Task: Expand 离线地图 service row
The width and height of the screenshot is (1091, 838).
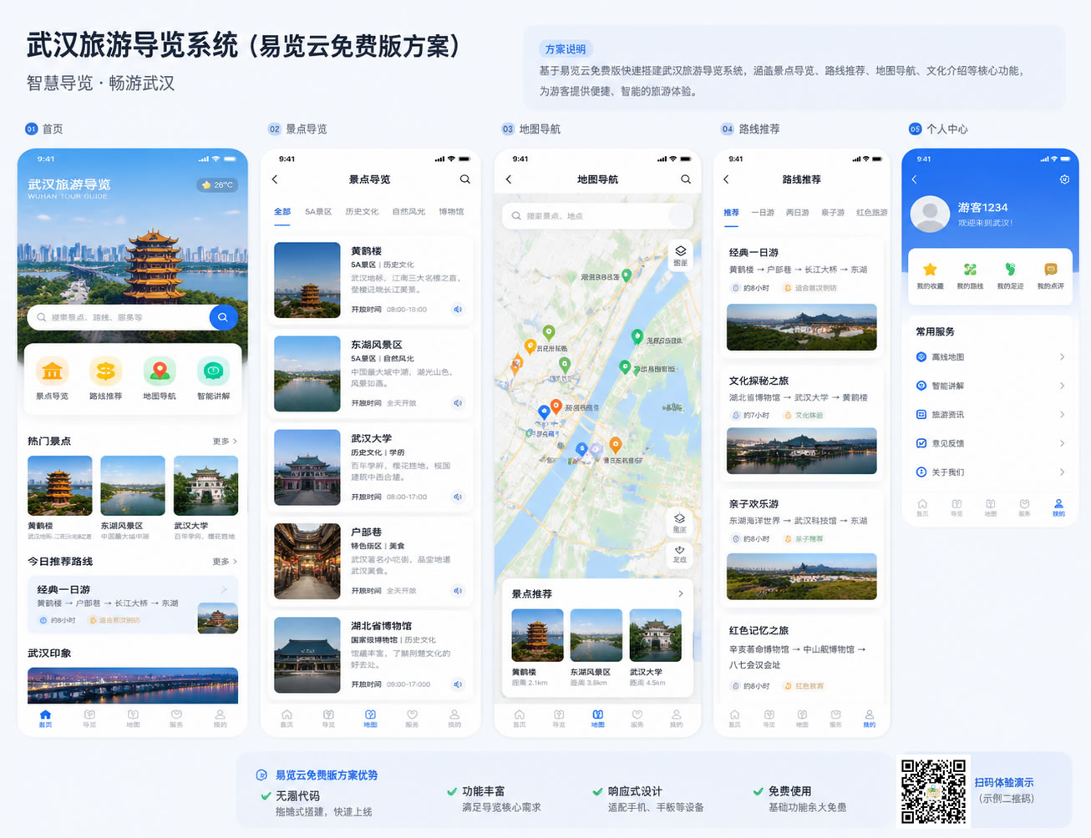Action: (990, 357)
